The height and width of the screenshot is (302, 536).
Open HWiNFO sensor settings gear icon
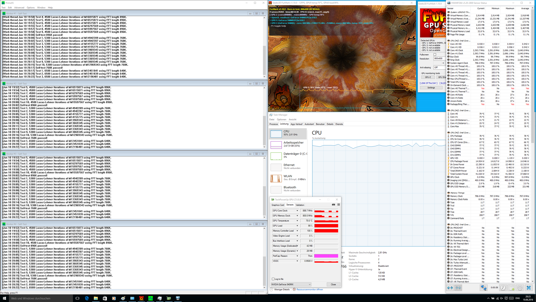pyautogui.click(x=520, y=288)
